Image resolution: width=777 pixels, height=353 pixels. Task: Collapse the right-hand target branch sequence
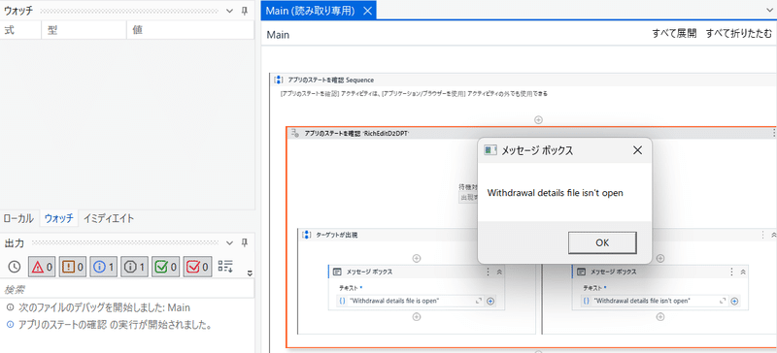773,235
